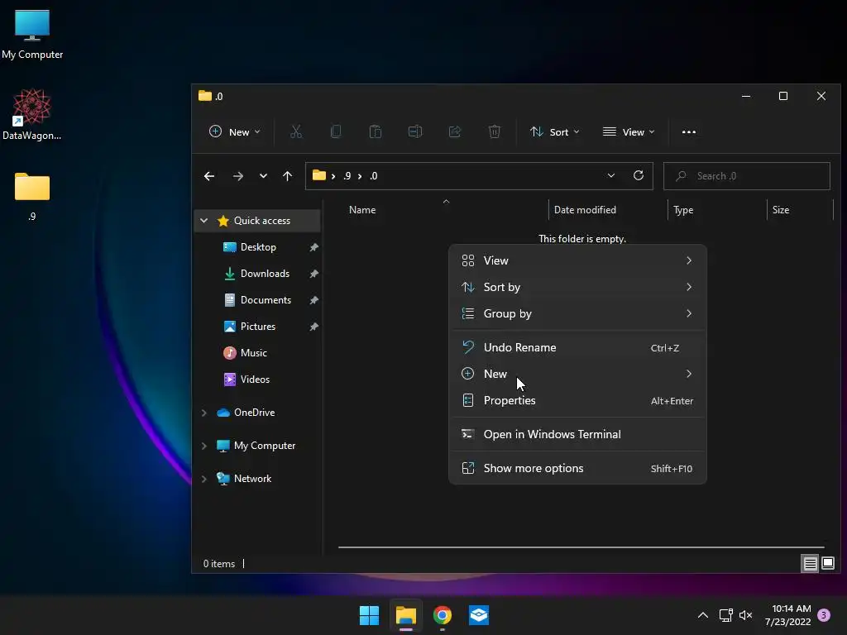Choose Undo Rename from context menu

coord(577,347)
